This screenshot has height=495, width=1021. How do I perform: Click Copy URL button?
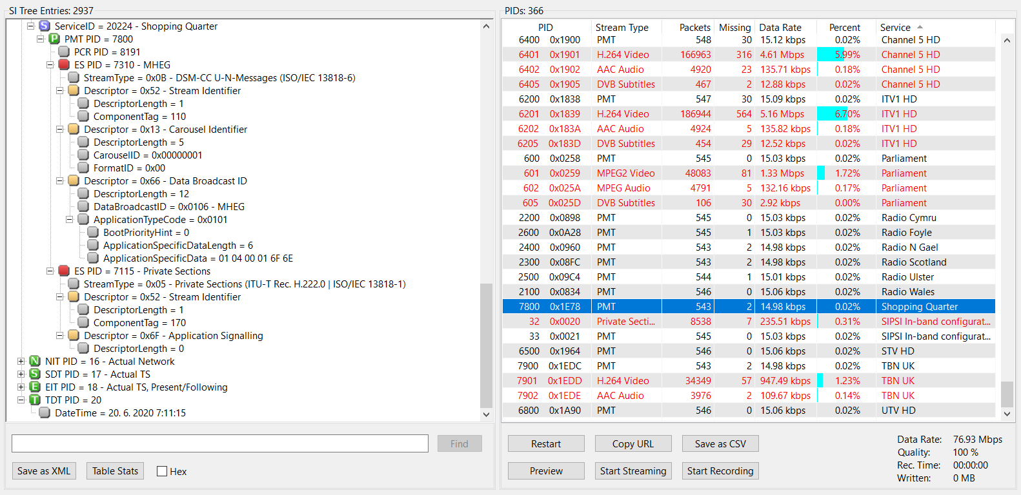tap(633, 443)
